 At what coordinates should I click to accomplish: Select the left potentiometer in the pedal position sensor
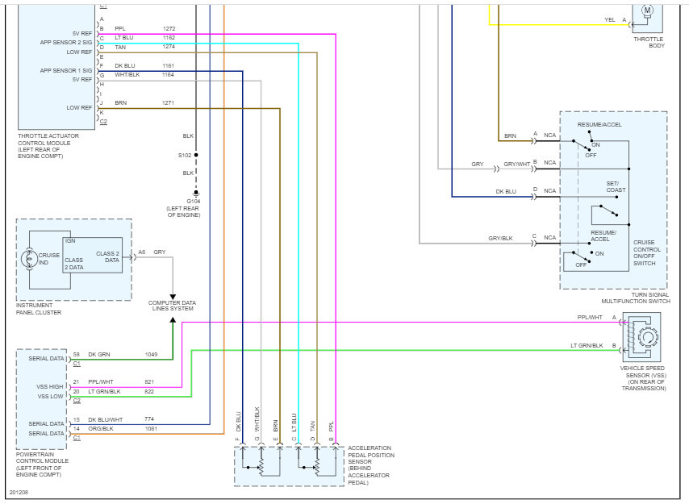pos(261,467)
